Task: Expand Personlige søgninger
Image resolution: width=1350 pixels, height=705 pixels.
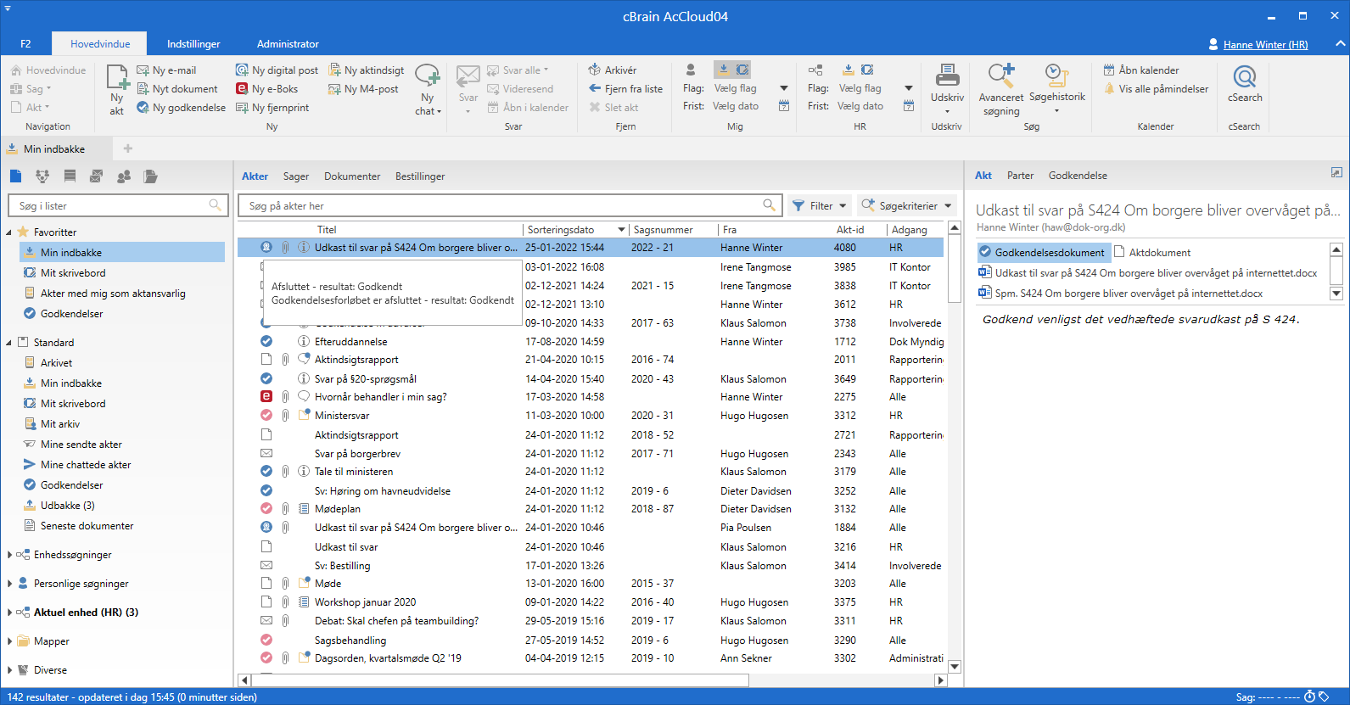Action: 9,584
